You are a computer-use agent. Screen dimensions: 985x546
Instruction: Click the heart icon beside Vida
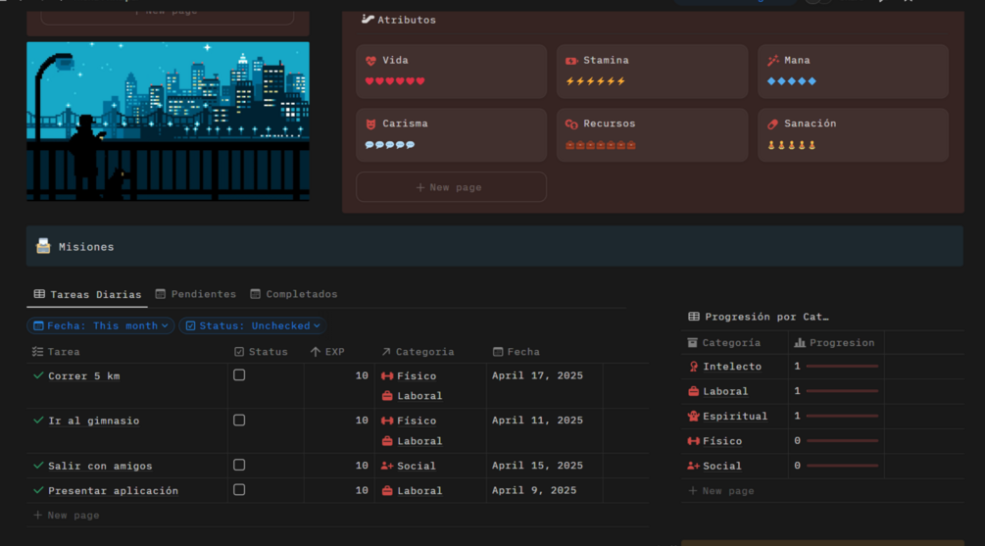coord(370,61)
